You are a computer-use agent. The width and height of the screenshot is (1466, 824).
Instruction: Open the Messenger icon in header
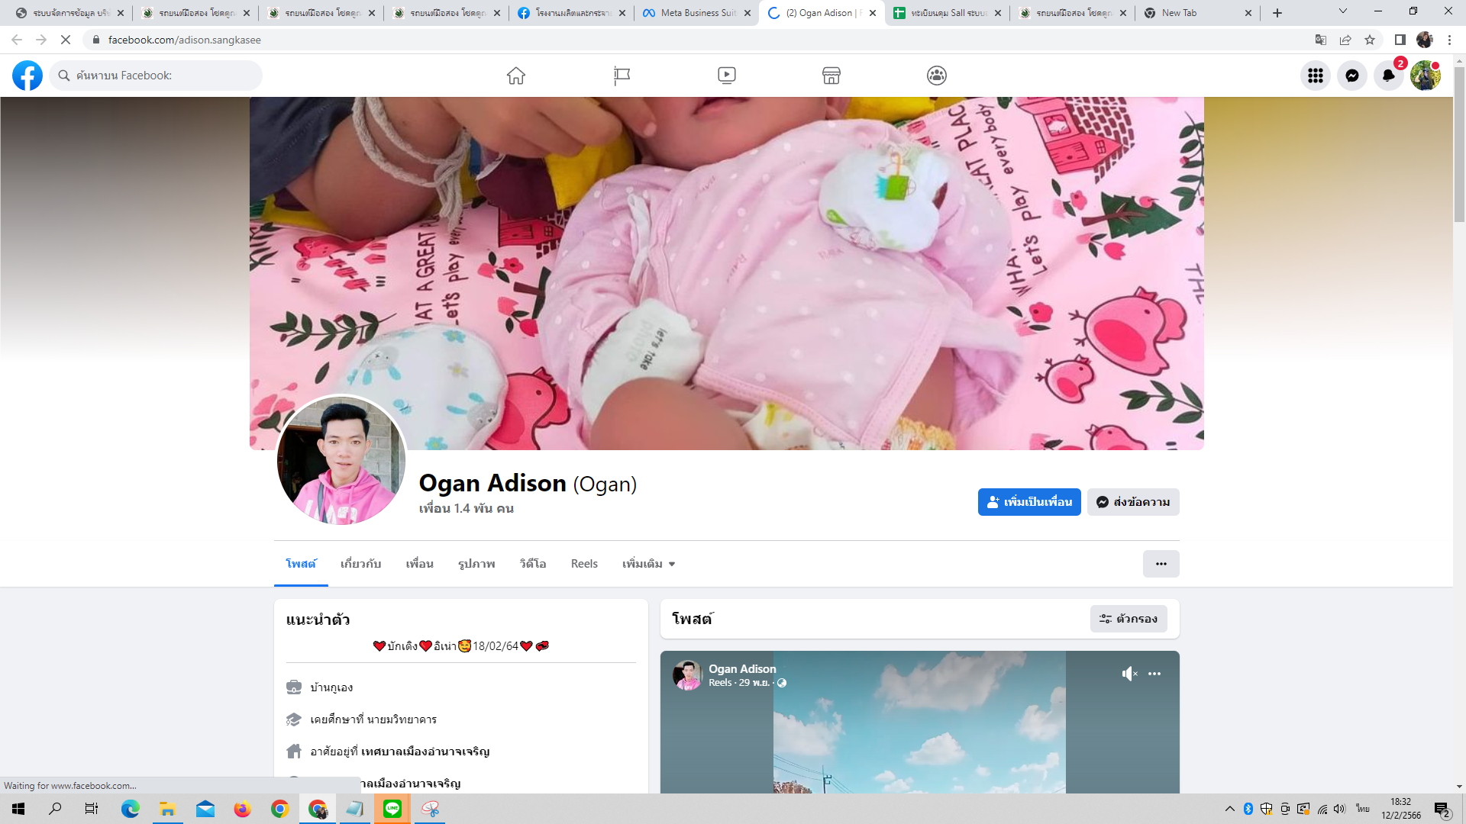pyautogui.click(x=1351, y=76)
